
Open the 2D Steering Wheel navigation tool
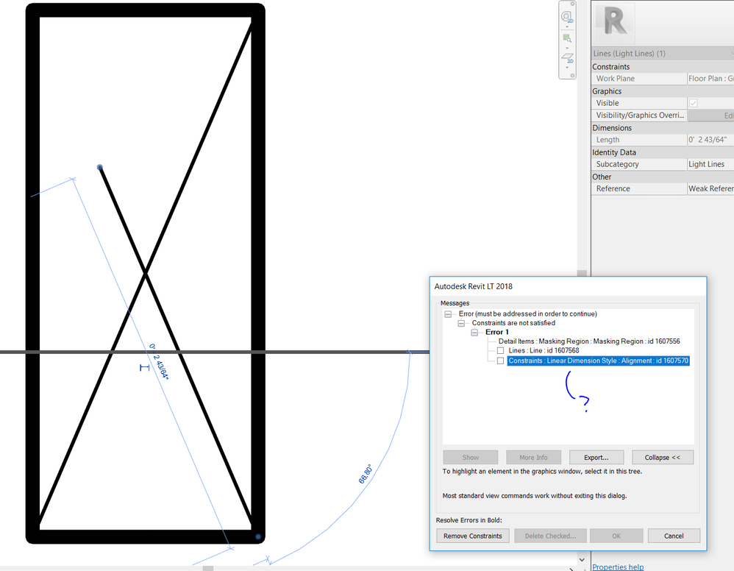click(567, 17)
